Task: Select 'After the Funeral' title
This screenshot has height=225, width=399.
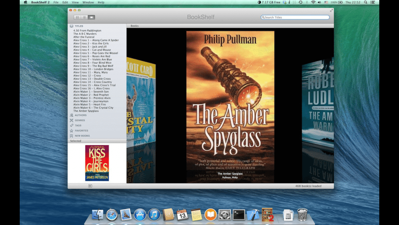Action: pyautogui.click(x=84, y=37)
